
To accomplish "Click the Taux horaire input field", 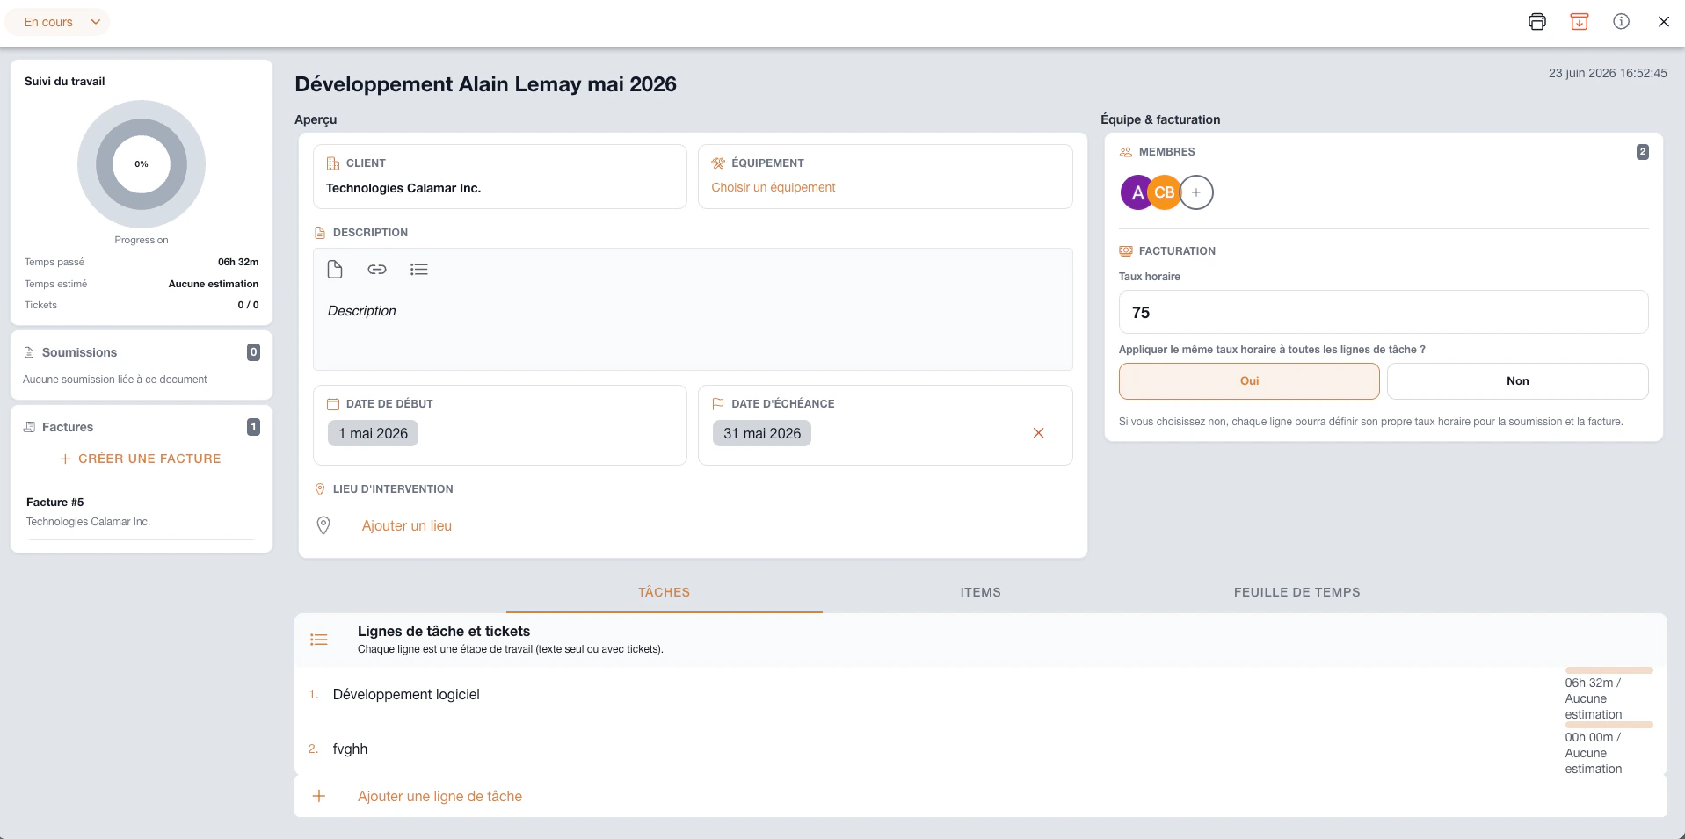I will (1383, 312).
